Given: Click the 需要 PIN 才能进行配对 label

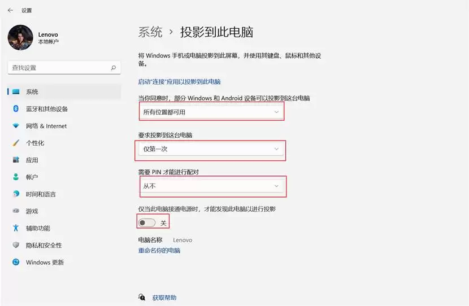Looking at the screenshot, I should point(168,172).
